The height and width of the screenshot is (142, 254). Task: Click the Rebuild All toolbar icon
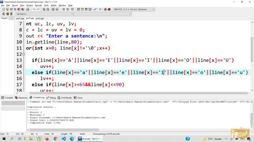pos(90,9)
